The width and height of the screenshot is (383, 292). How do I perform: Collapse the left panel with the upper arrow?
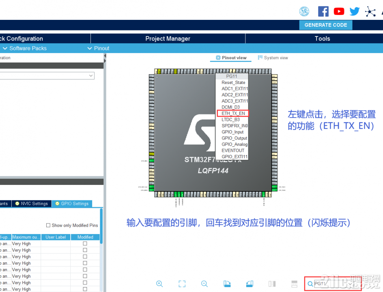tap(105, 56)
